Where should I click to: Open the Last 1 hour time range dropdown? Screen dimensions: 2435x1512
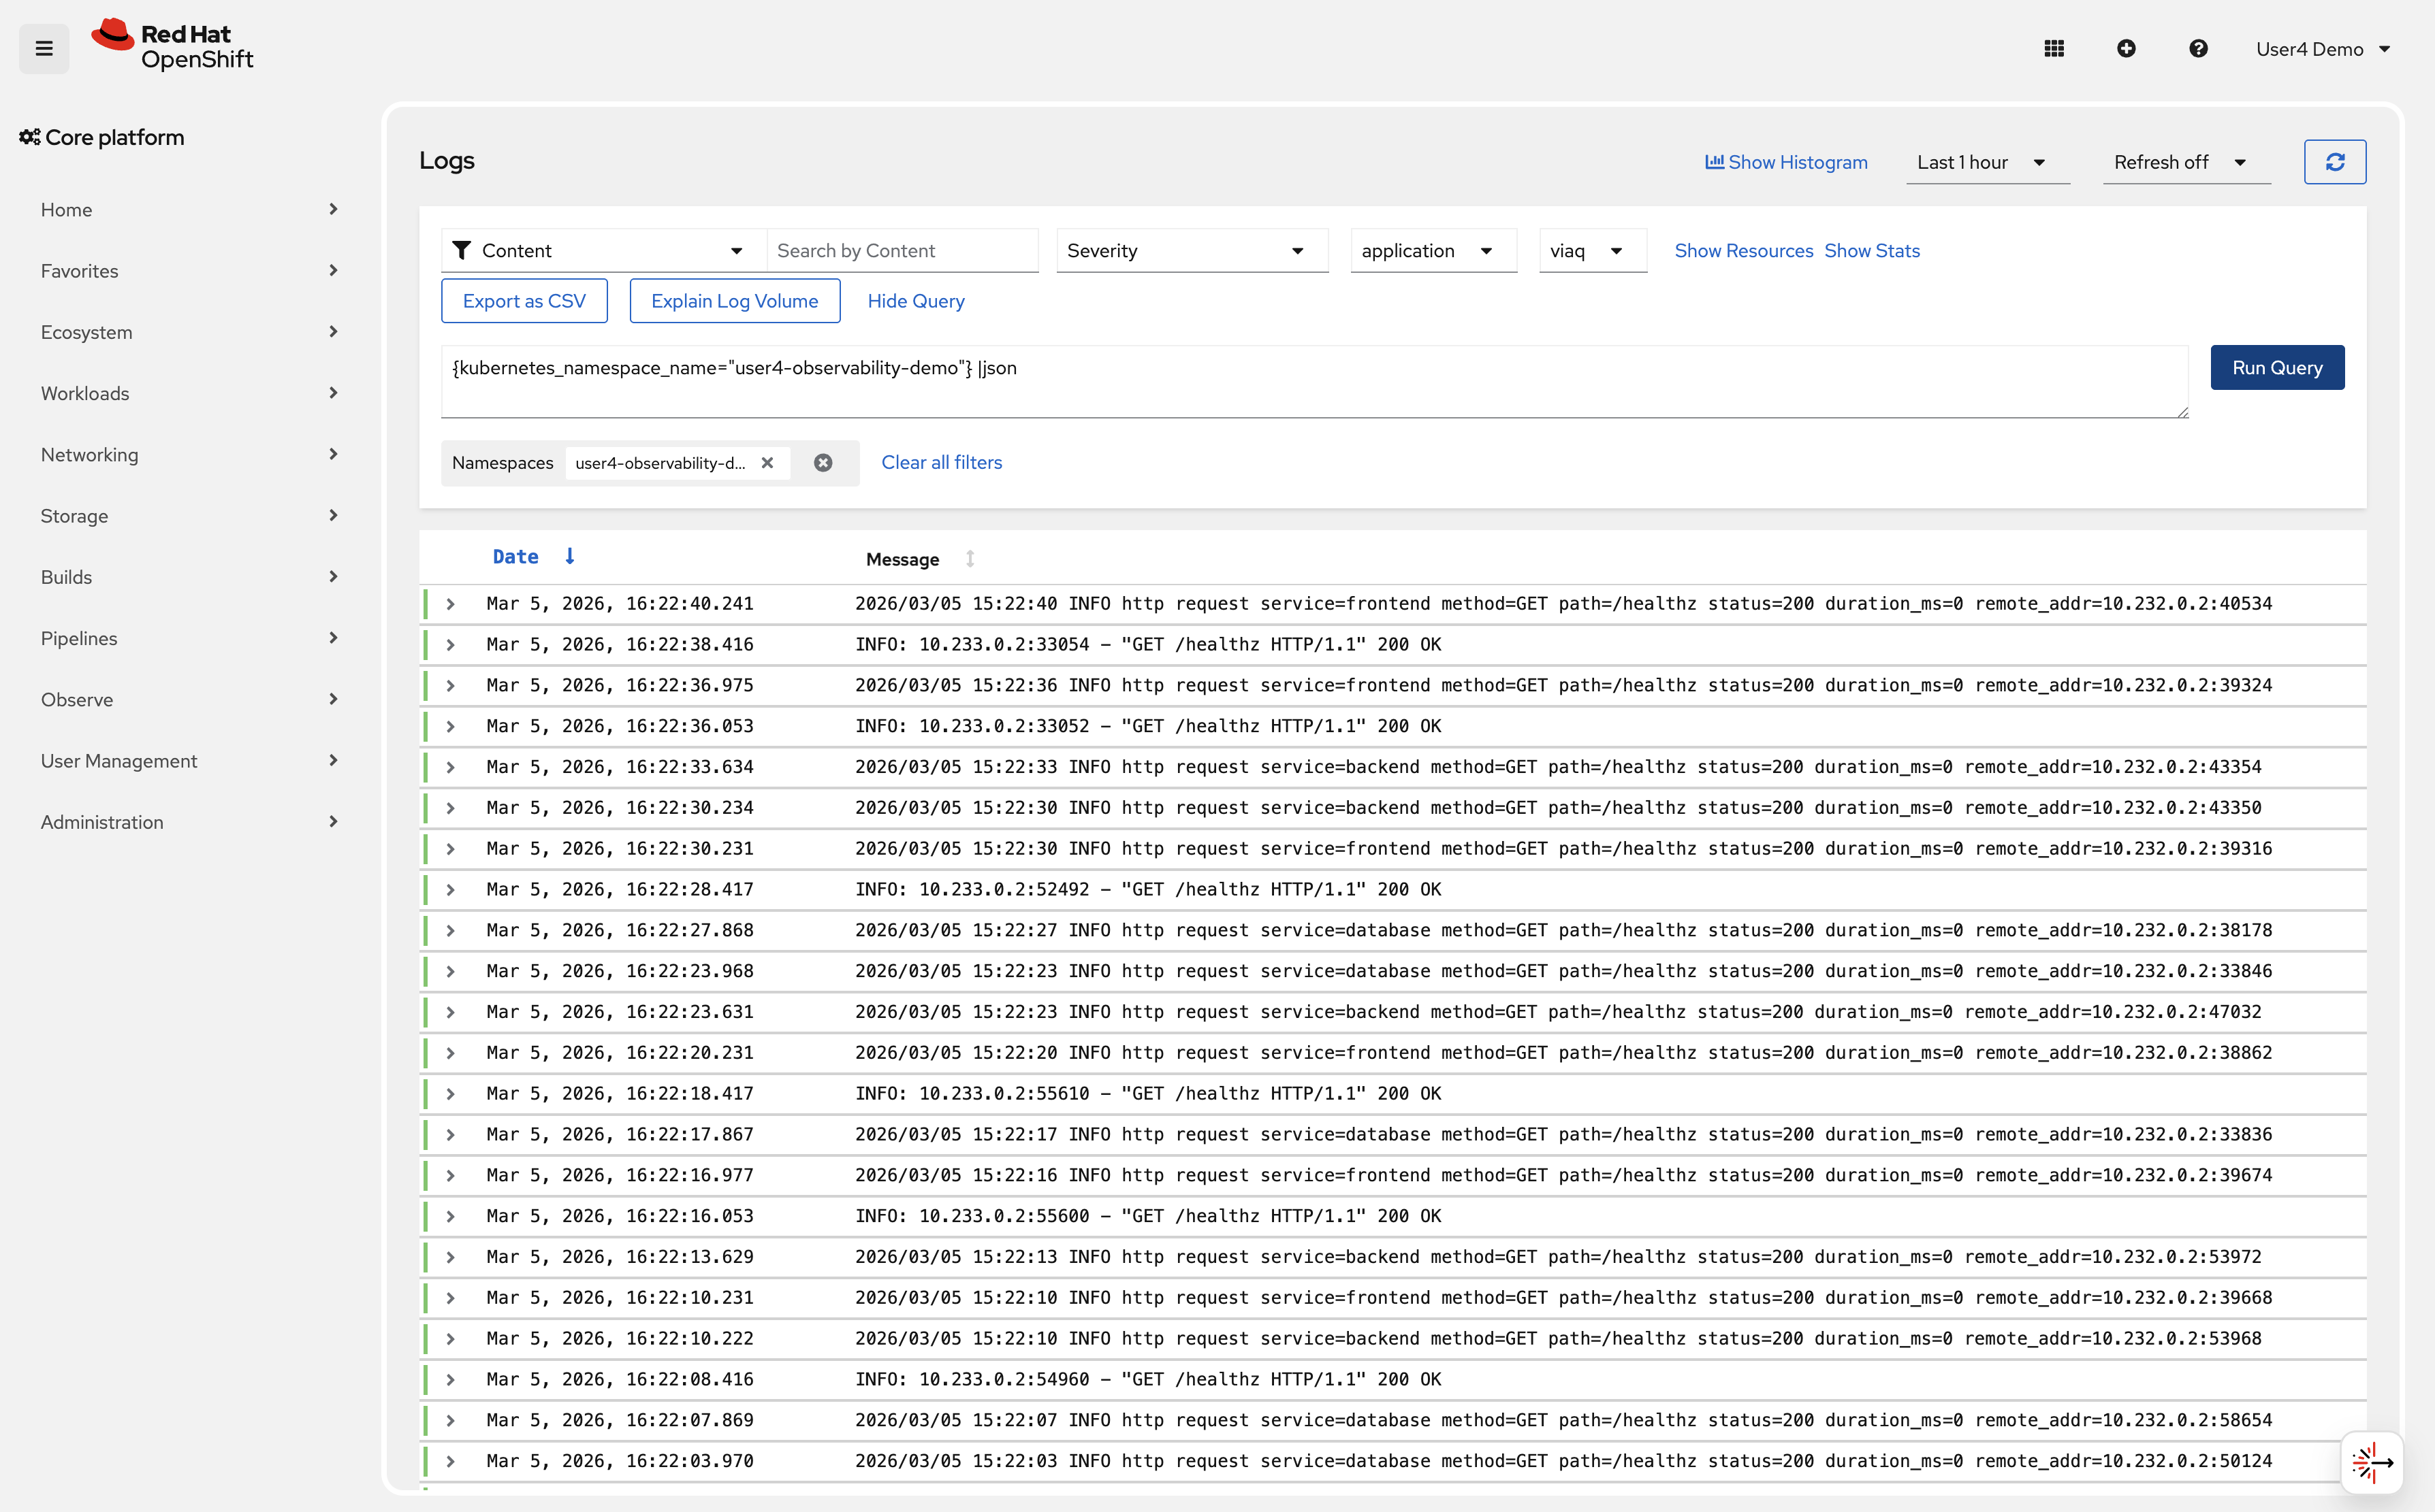tap(1987, 162)
